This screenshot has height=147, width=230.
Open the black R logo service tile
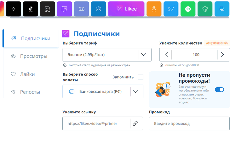tap(48, 9)
